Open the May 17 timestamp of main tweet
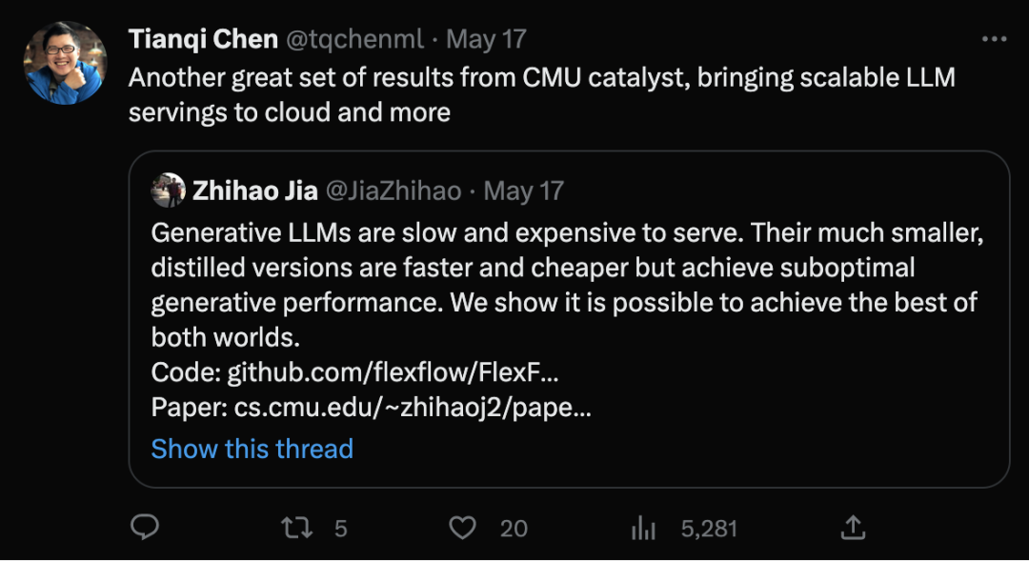 [x=486, y=39]
